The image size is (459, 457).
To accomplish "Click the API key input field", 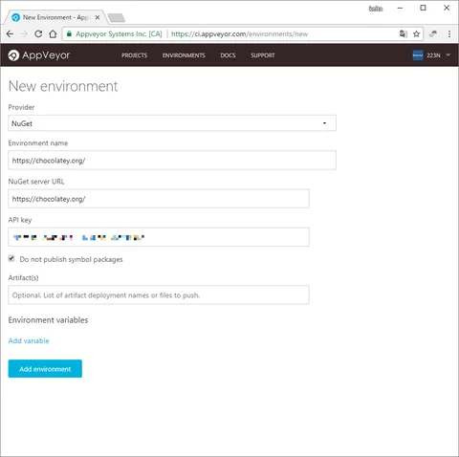I will 159,237.
